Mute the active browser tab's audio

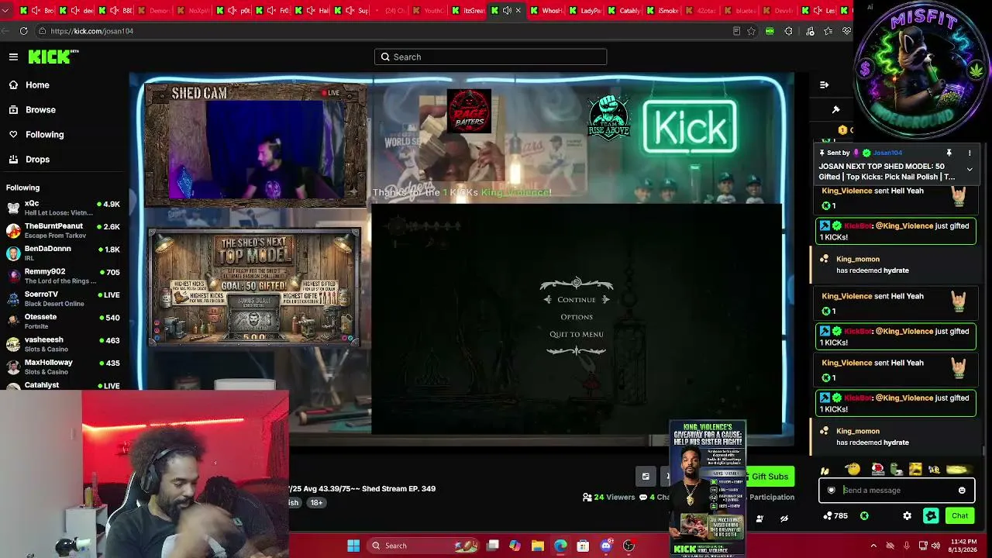click(507, 11)
